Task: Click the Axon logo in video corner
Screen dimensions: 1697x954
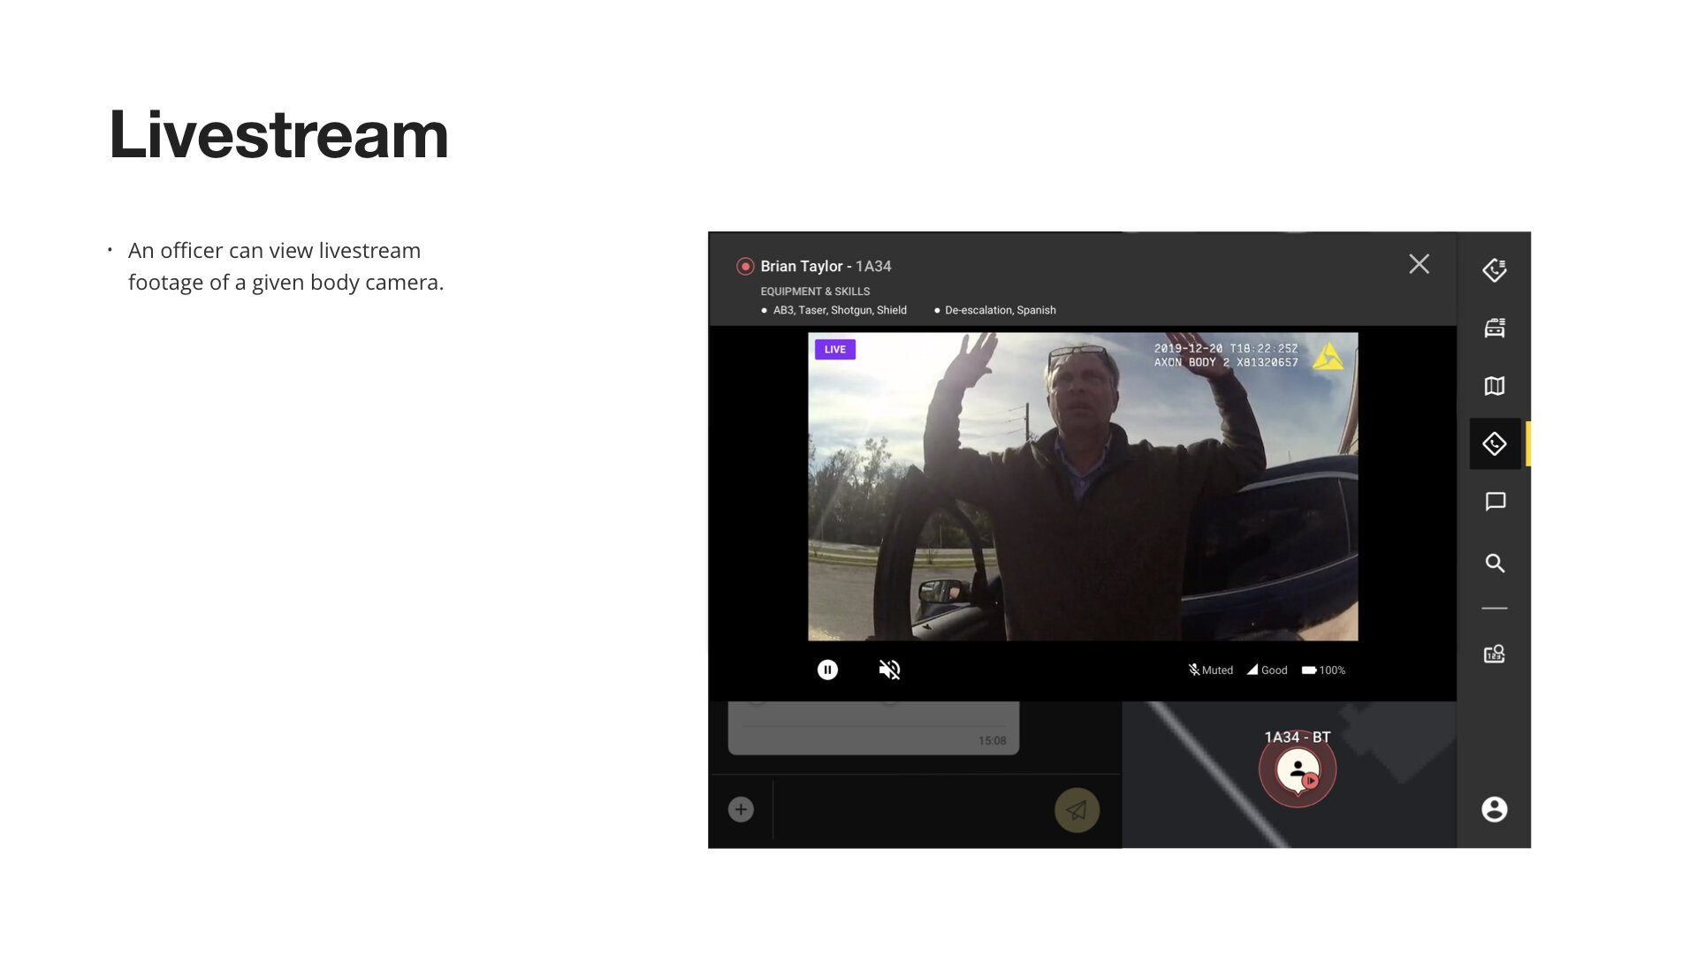Action: tap(1328, 357)
